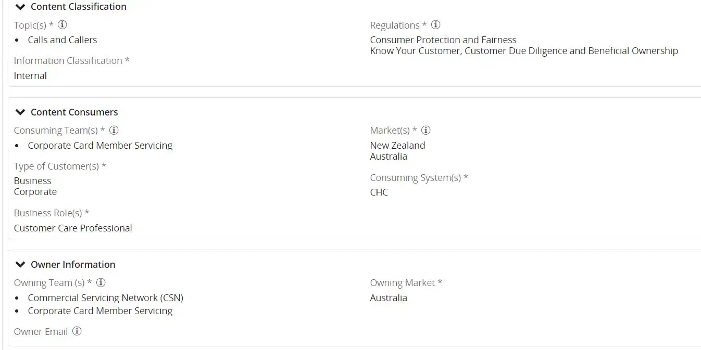Select the Calls and Callers topic
701x350 pixels.
[x=62, y=40]
